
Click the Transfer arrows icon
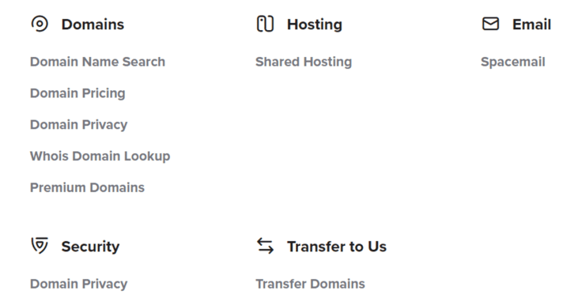(265, 246)
